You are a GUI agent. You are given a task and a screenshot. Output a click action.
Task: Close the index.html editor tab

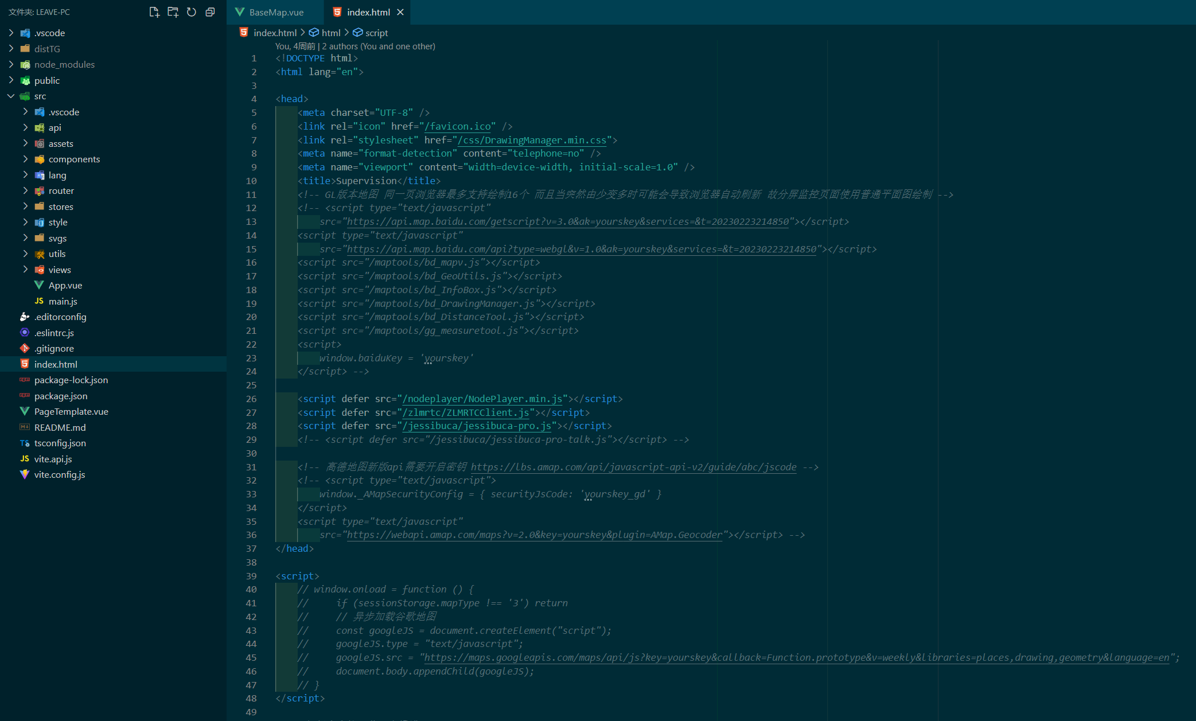(400, 12)
